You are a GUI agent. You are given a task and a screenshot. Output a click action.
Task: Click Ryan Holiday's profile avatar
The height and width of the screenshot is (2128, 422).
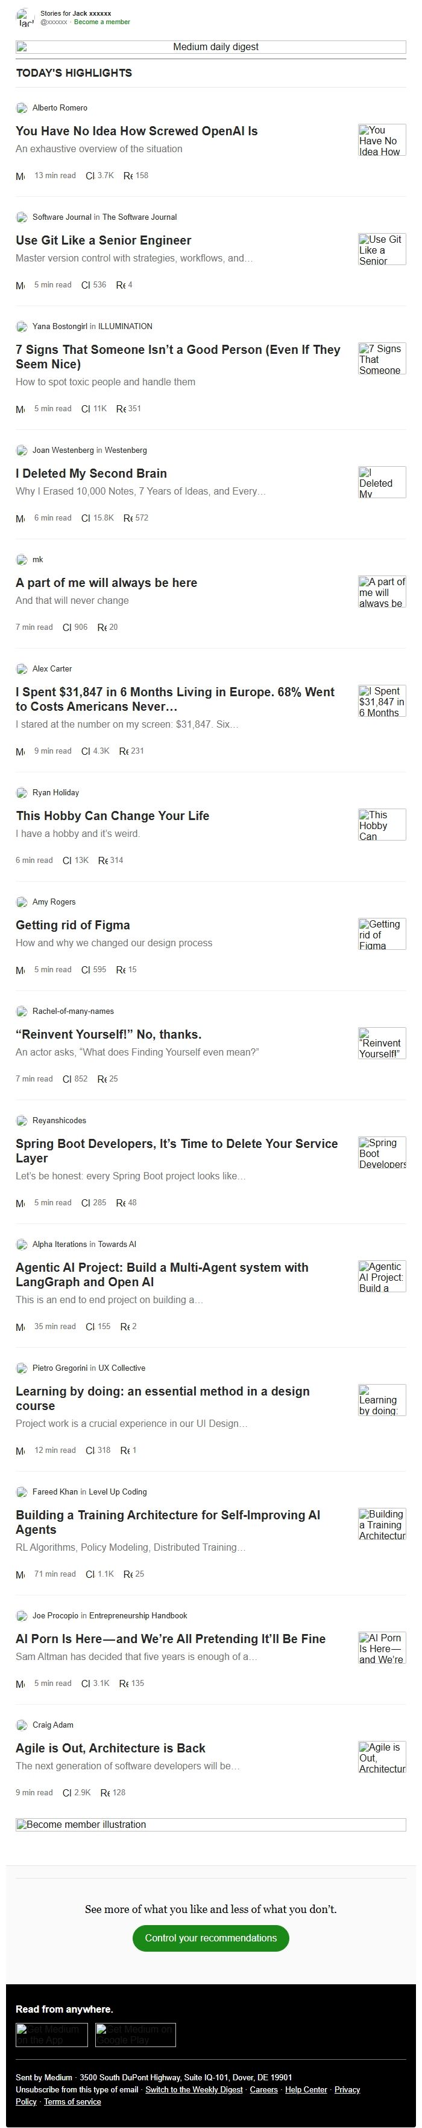click(x=22, y=792)
